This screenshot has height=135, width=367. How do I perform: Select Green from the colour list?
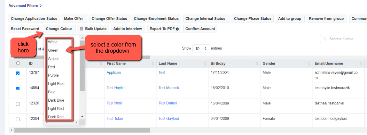(x=53, y=50)
